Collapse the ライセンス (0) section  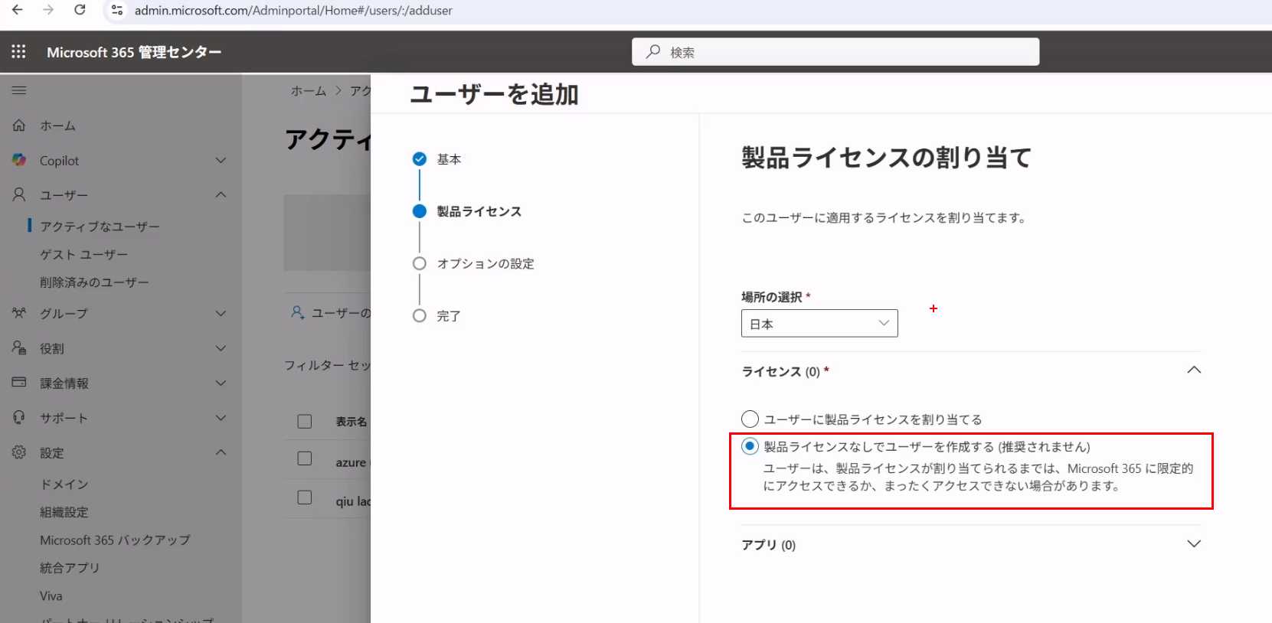(1193, 370)
